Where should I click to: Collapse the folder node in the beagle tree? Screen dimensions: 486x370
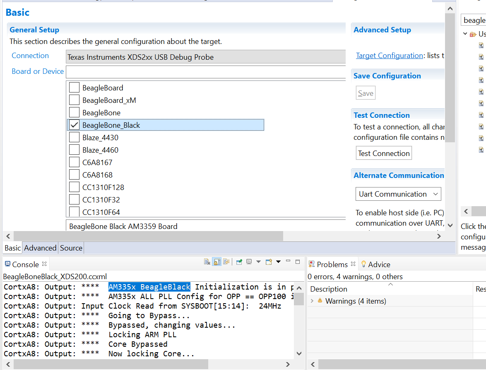pyautogui.click(x=465, y=34)
